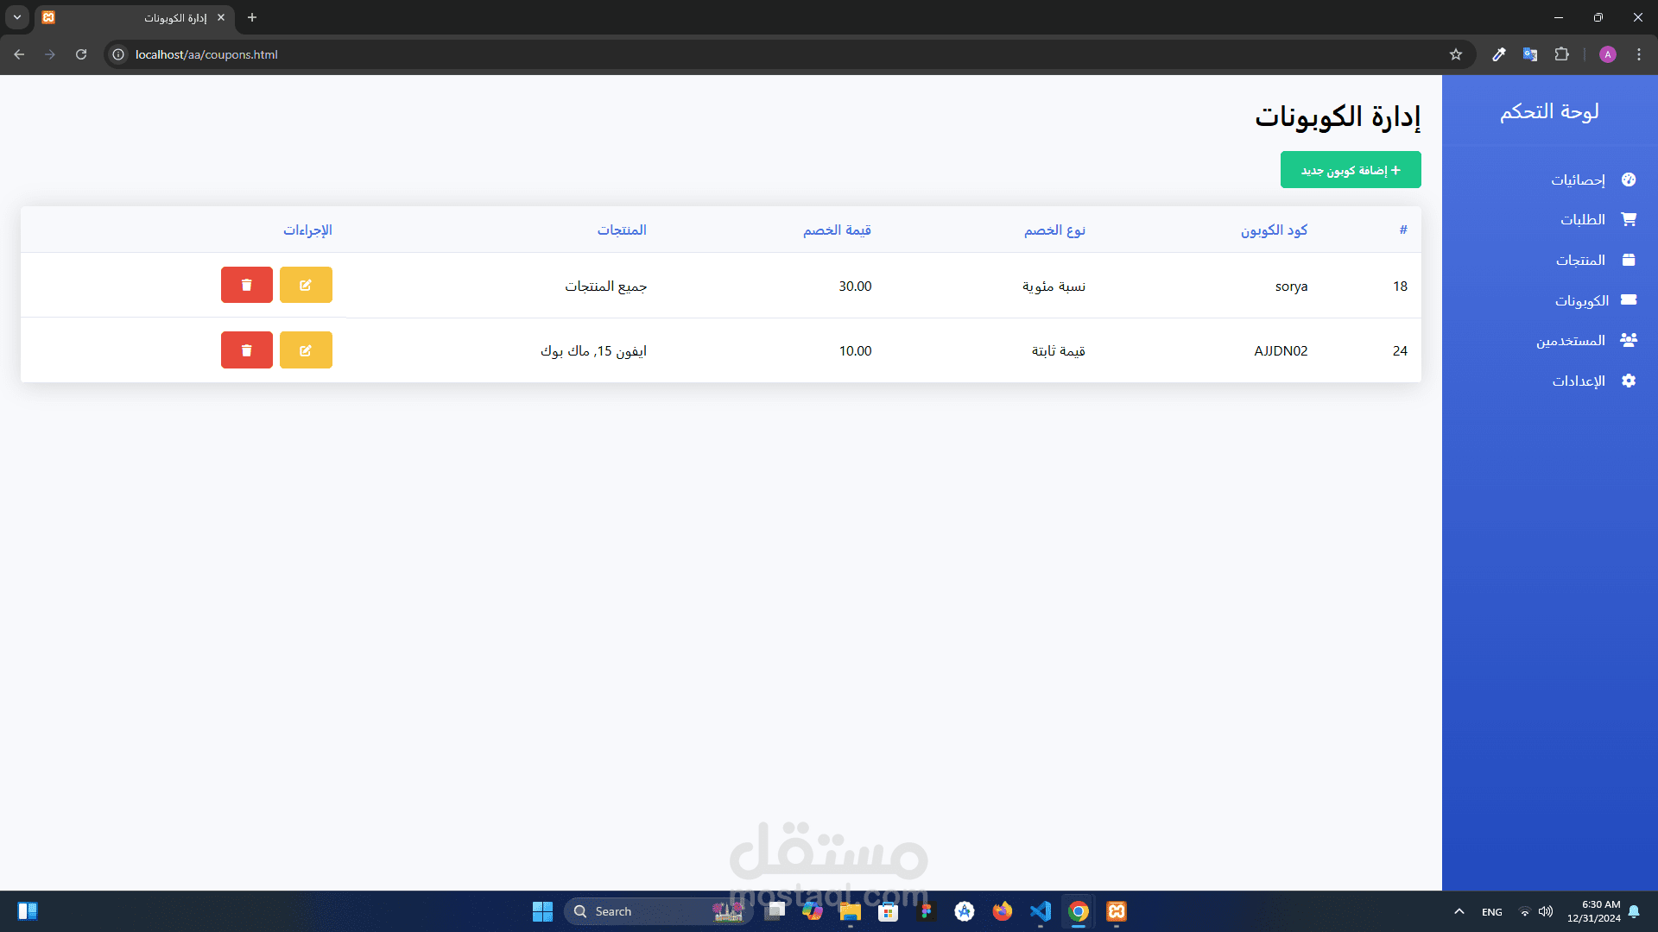Image resolution: width=1658 pixels, height=932 pixels.
Task: Delete the sorya coupon with trash icon
Action: pos(247,286)
